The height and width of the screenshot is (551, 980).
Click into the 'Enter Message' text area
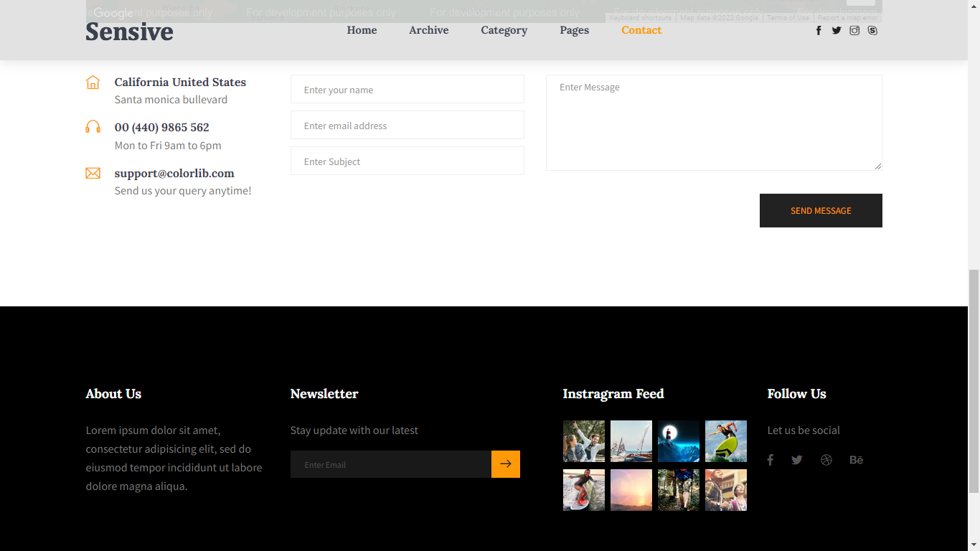point(714,123)
